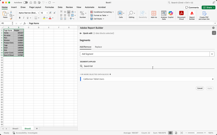
Task: Go back with Quick edit arrow
Action: tap(81, 33)
